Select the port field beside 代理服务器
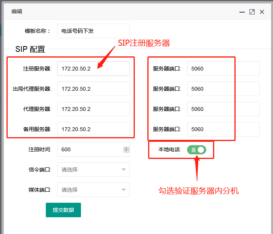Screen dimensions: 273x234 [x=223, y=109]
